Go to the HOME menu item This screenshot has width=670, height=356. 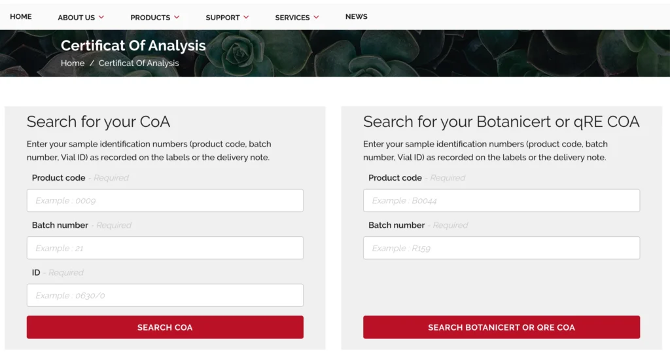(21, 17)
